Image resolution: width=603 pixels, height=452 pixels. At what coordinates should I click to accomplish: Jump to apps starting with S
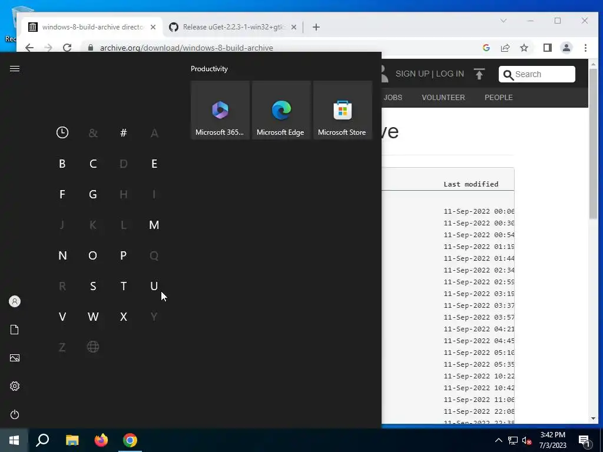93,286
